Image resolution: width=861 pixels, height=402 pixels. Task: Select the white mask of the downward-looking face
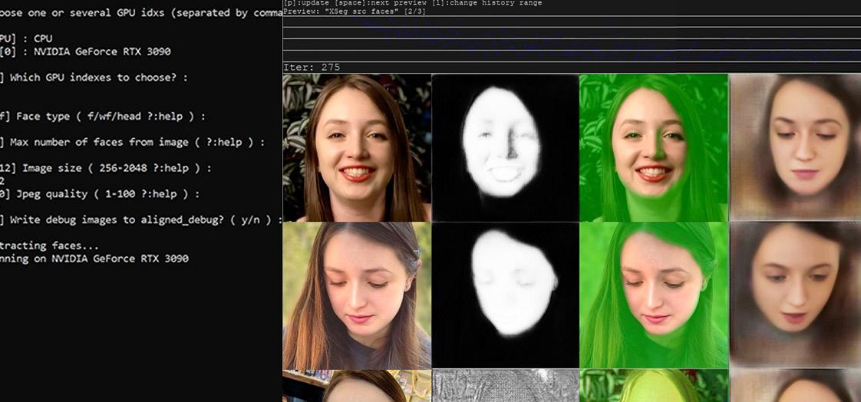pos(505,295)
